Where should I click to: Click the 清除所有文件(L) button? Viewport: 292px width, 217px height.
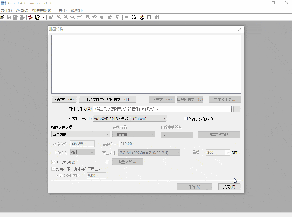click(x=190, y=99)
